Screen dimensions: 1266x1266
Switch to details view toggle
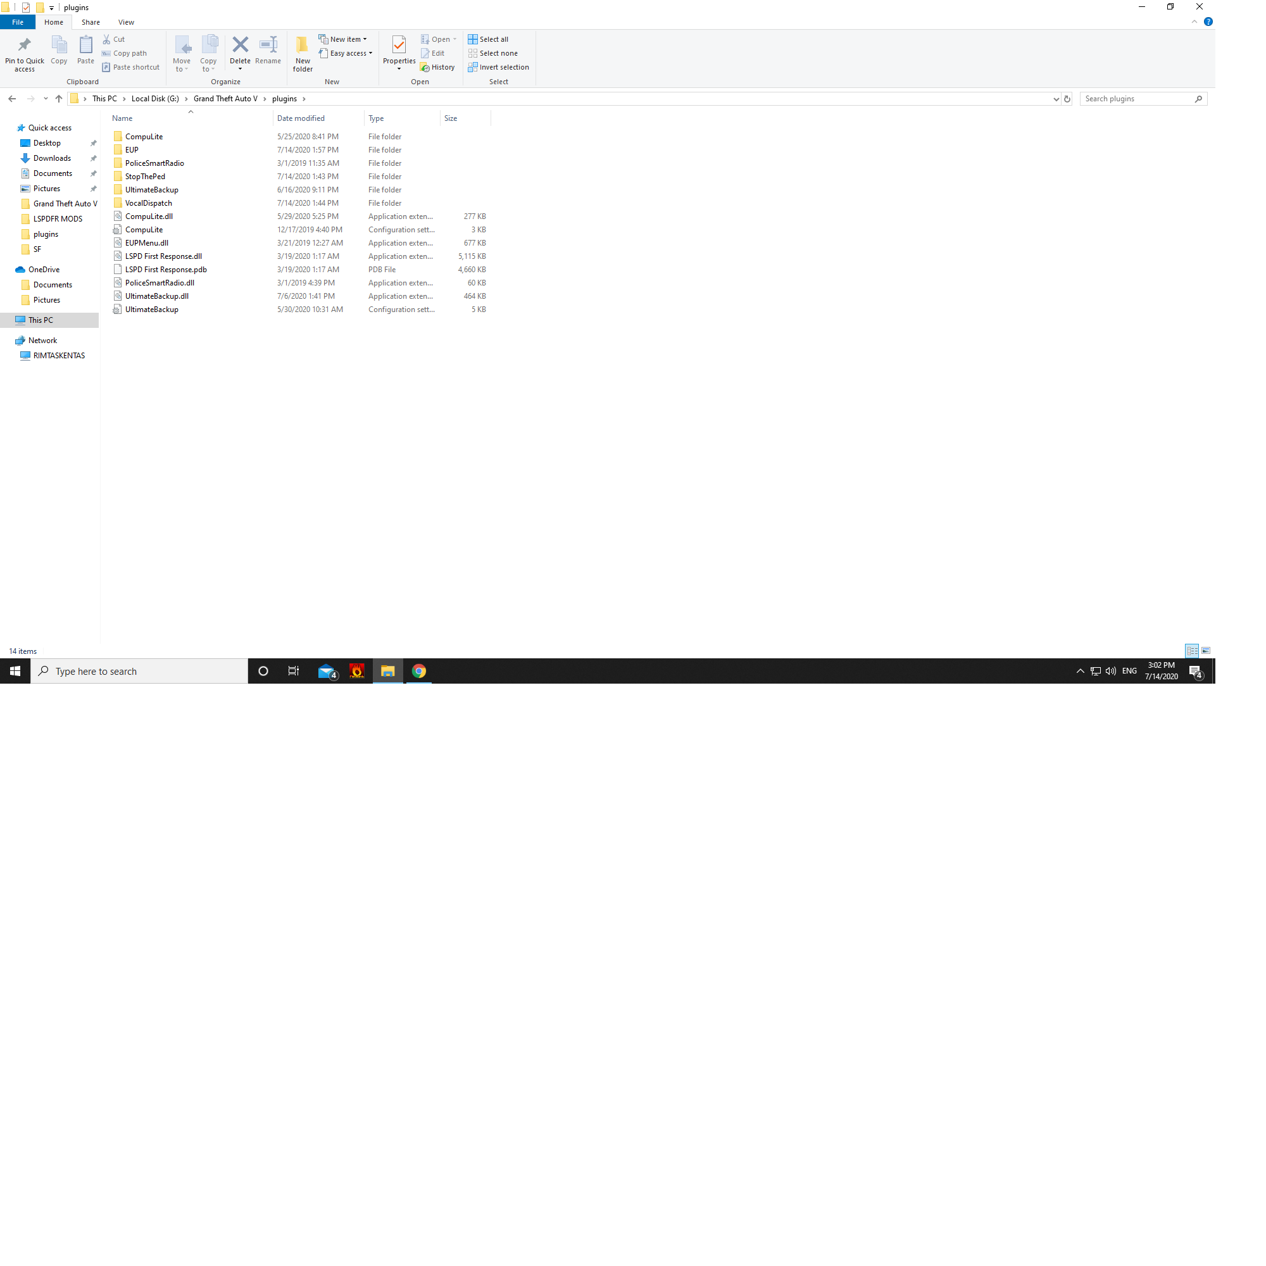tap(1192, 651)
